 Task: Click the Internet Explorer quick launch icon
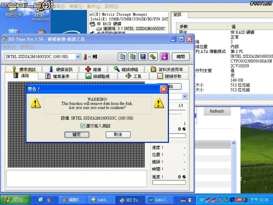[x=41, y=200]
